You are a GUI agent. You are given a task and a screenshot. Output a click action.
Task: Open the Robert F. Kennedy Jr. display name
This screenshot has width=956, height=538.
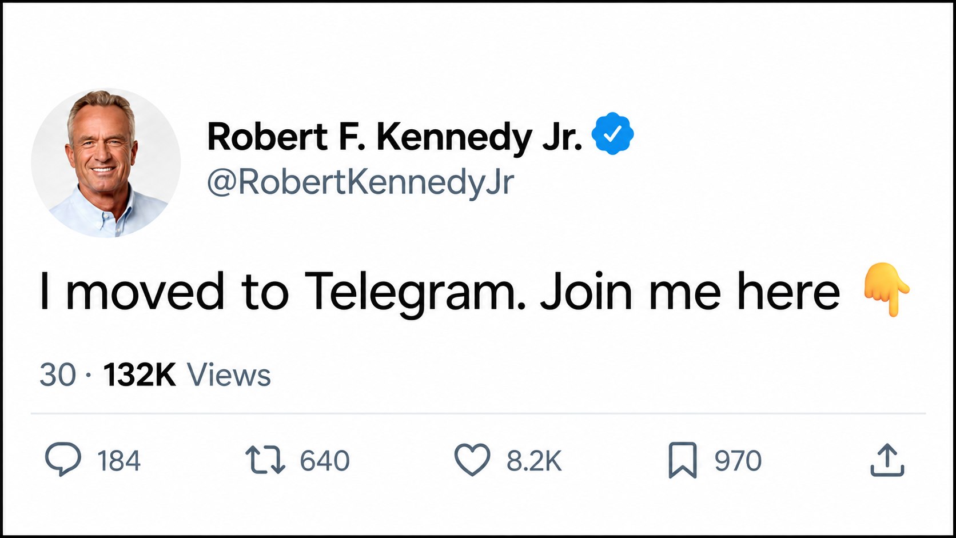point(395,137)
